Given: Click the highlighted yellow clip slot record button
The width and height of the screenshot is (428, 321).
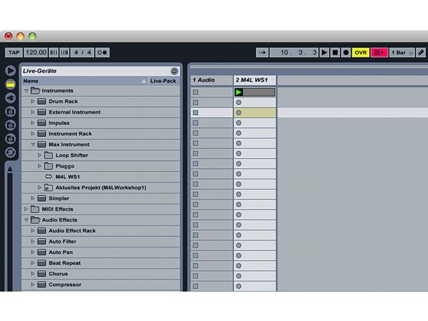Looking at the screenshot, I should tap(239, 112).
